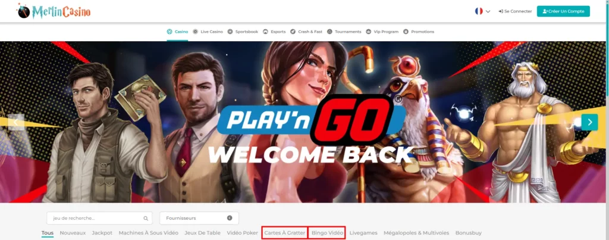Select the Bonusbuy tab
The width and height of the screenshot is (609, 240).
pyautogui.click(x=469, y=233)
